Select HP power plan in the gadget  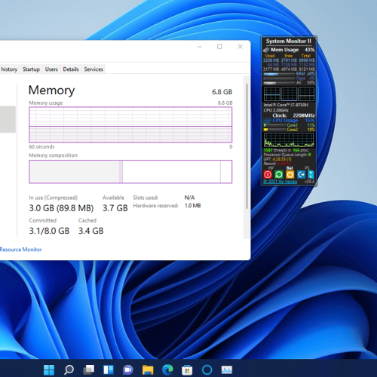271,167
